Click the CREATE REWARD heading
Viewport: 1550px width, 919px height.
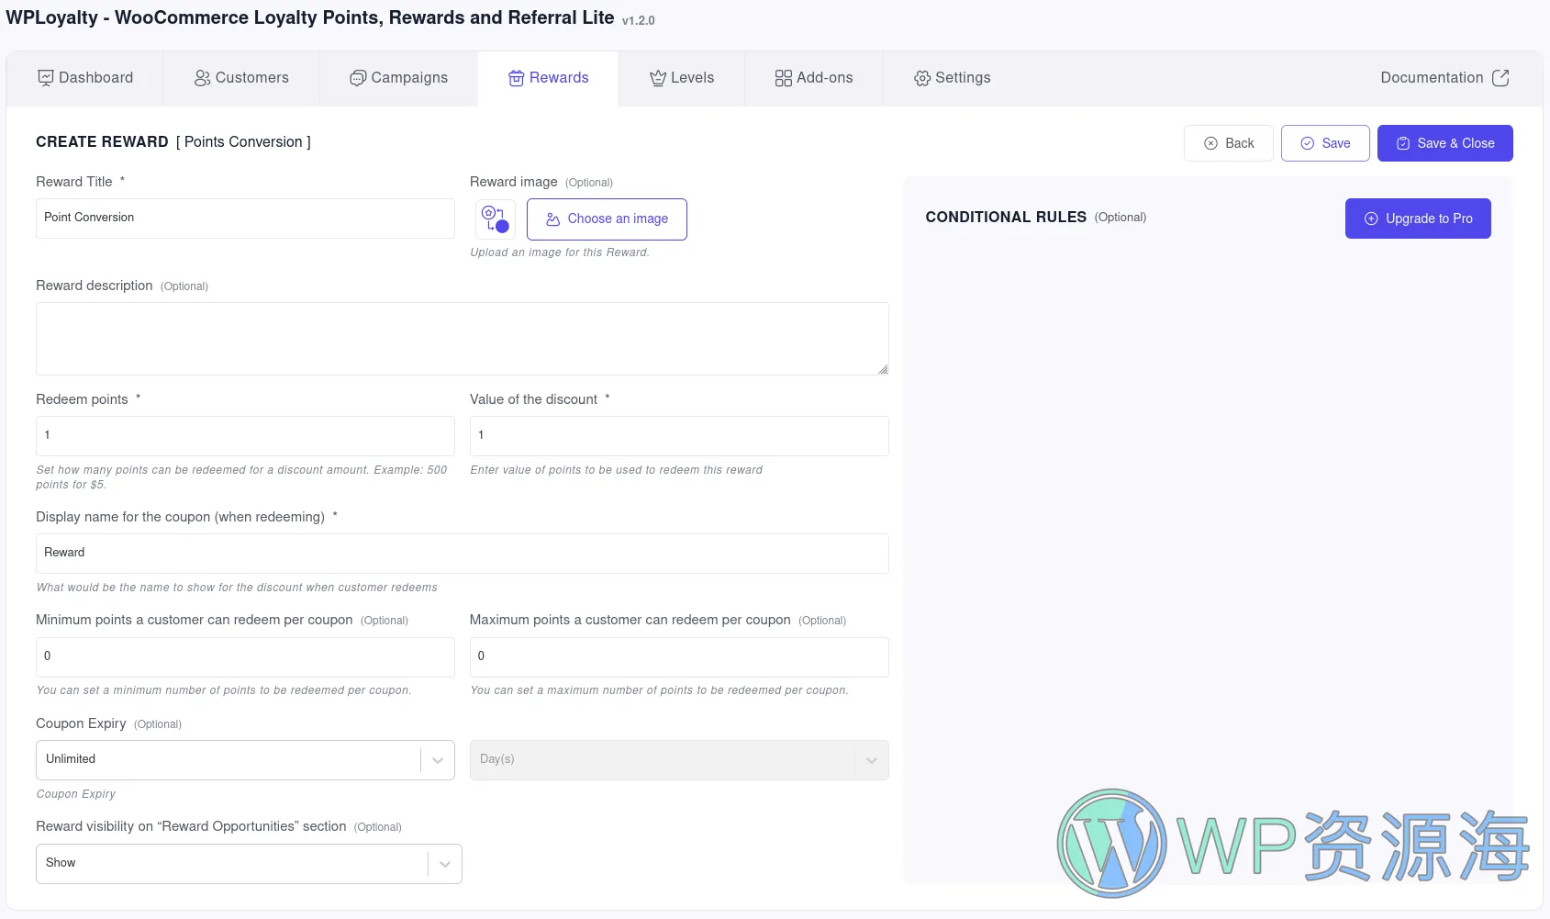pos(102,142)
